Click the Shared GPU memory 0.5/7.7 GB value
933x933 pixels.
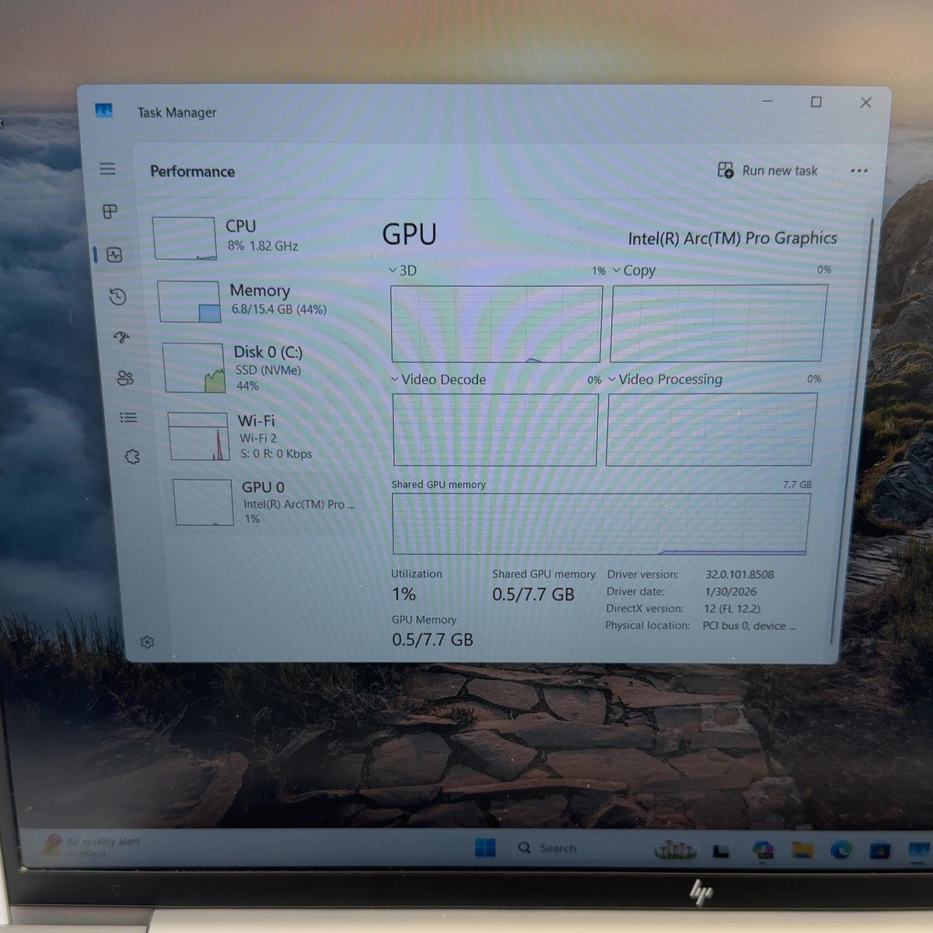click(533, 595)
